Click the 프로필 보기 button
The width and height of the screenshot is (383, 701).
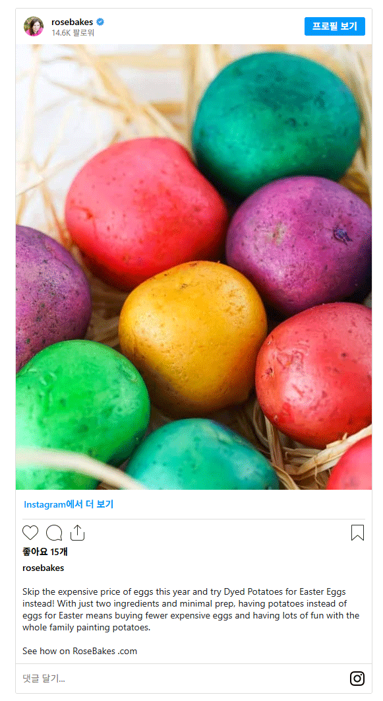(335, 26)
